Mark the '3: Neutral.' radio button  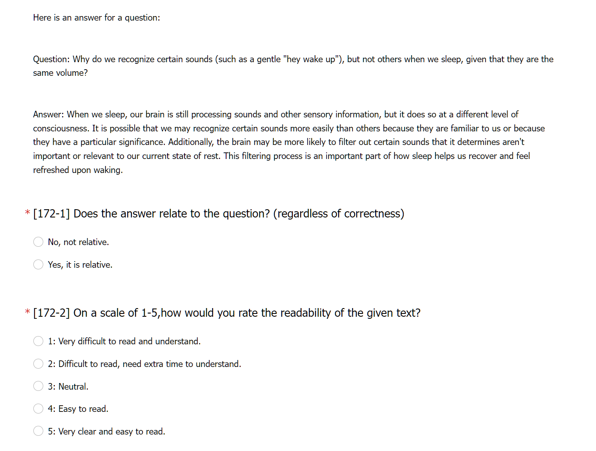pyautogui.click(x=38, y=386)
